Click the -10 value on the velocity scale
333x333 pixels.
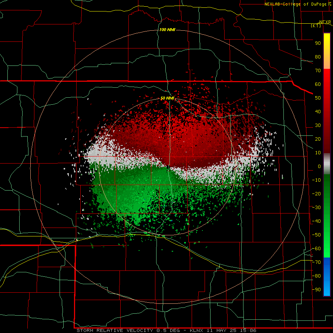[316, 180]
